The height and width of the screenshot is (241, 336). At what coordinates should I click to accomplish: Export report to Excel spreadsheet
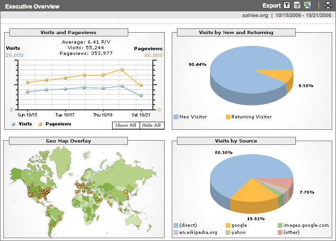click(308, 6)
